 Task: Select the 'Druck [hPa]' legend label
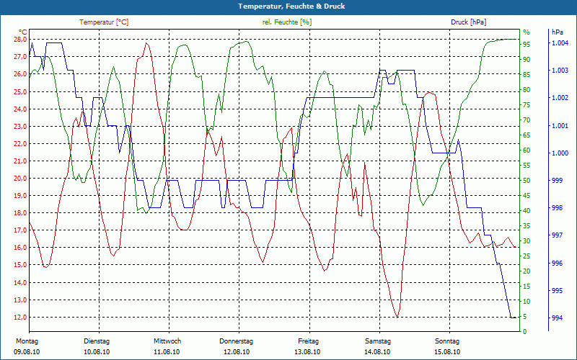(468, 22)
